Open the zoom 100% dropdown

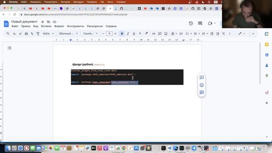[48, 34]
